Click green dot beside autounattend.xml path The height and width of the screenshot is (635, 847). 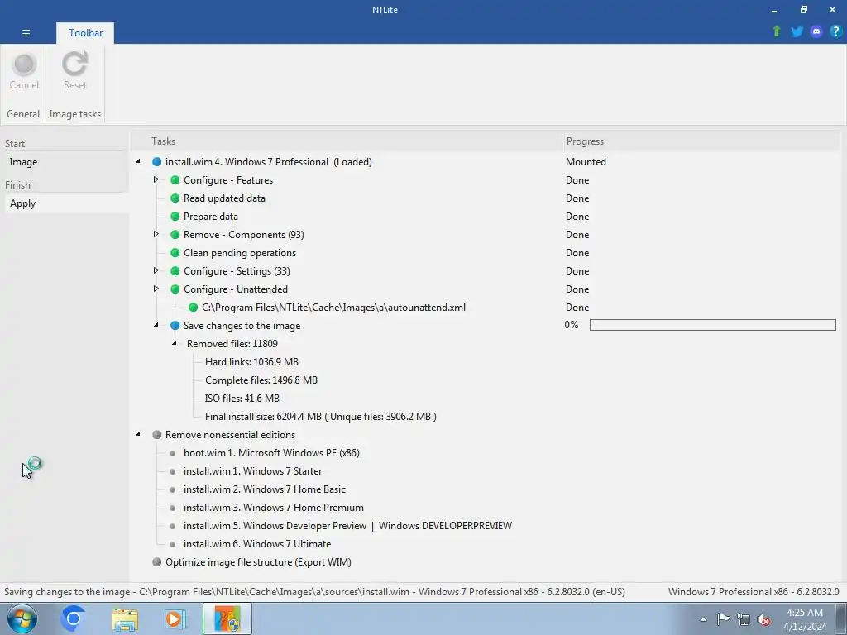point(193,308)
